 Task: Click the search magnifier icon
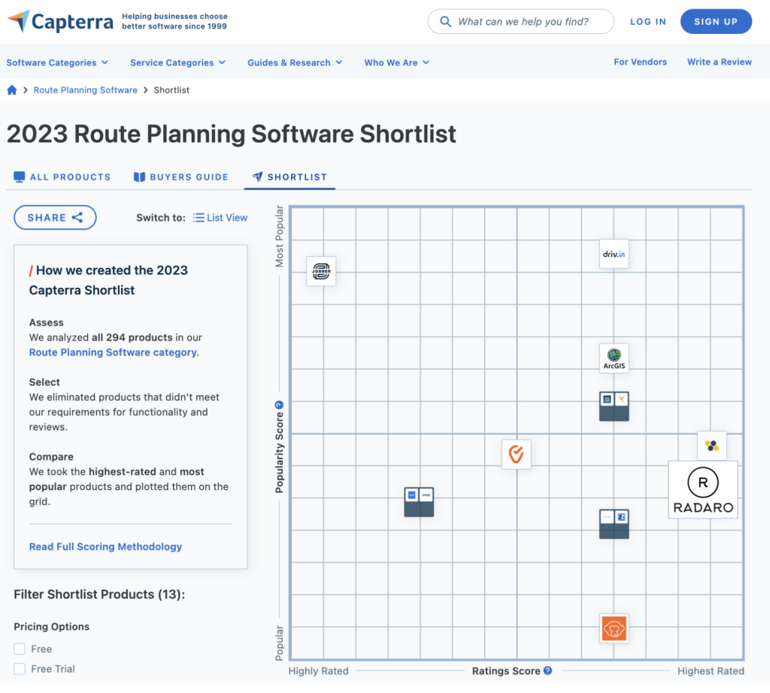pos(445,22)
